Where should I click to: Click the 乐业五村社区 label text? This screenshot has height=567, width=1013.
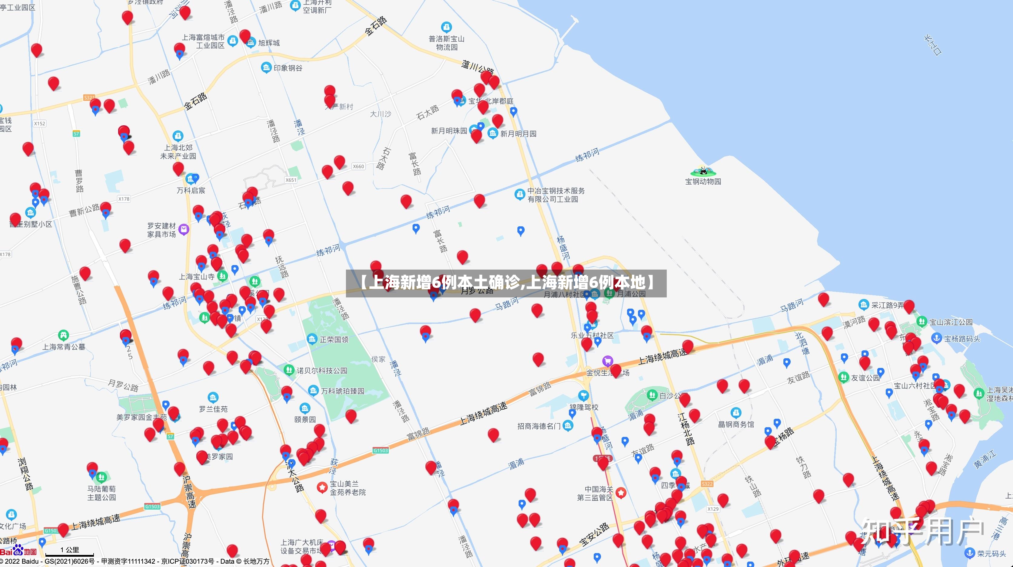coord(592,335)
